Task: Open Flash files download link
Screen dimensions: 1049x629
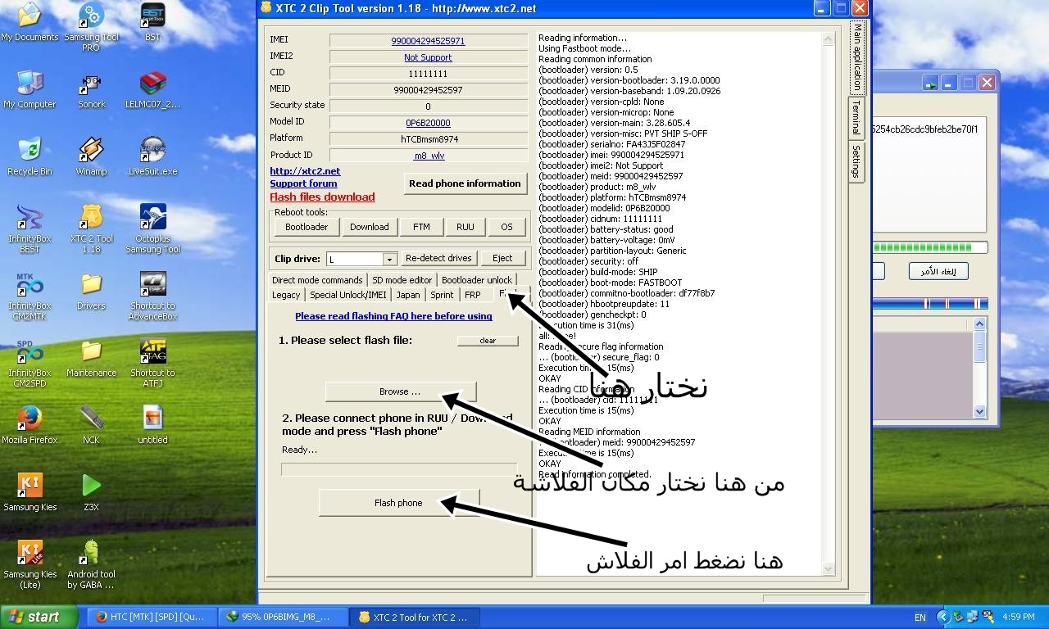Action: tap(322, 197)
